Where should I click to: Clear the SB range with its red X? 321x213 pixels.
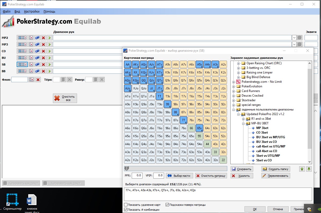click(x=43, y=64)
